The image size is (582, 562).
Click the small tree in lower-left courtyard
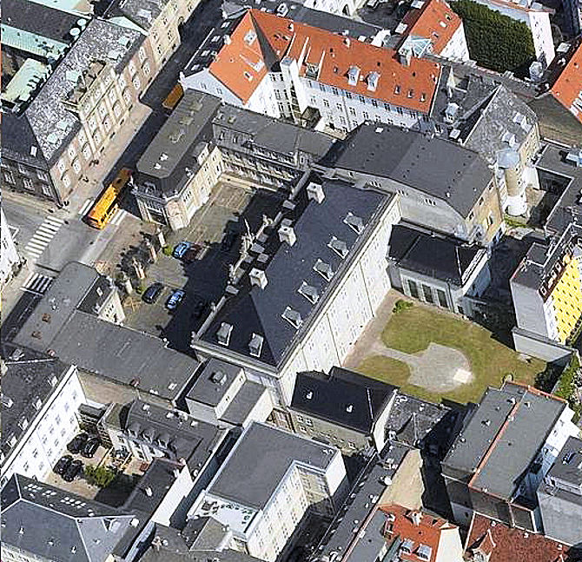98,475
